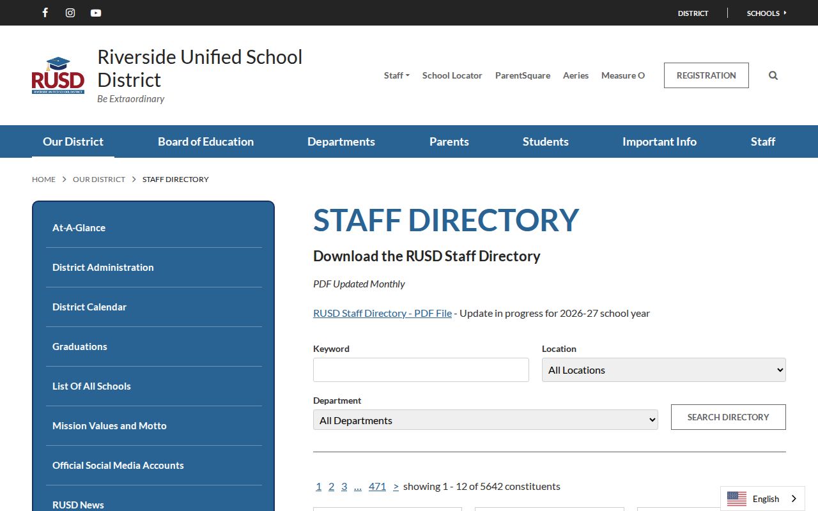
Task: Jump to last page 471
Action: 378,486
